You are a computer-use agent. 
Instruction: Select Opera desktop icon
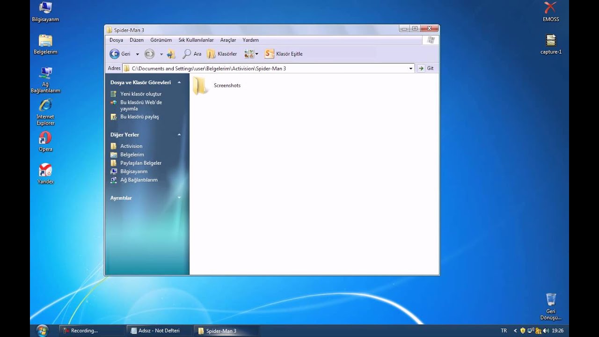[x=45, y=142]
